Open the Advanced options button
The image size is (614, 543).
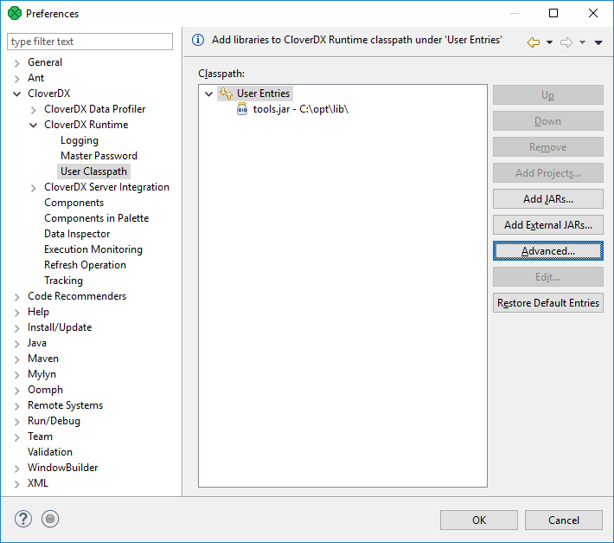pos(547,251)
